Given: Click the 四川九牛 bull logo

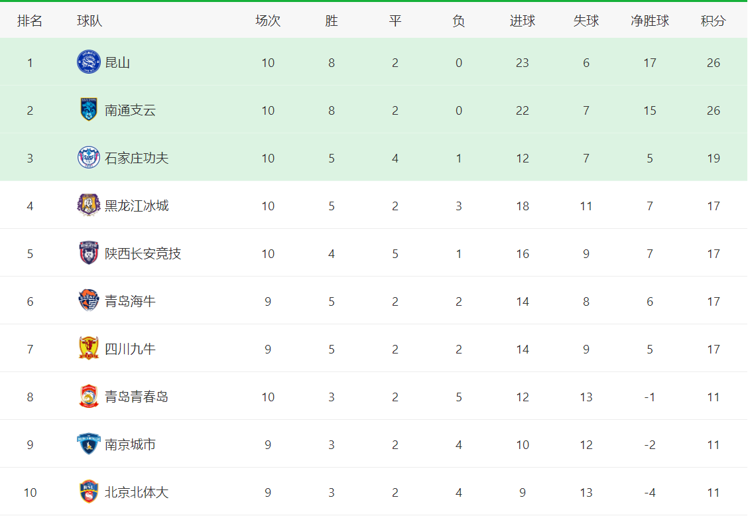Looking at the screenshot, I should tap(88, 349).
